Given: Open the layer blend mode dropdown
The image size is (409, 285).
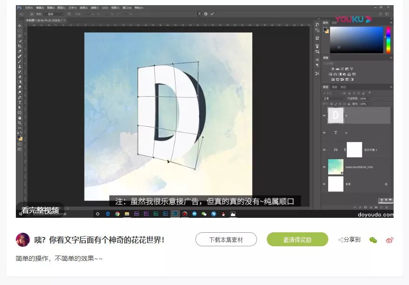Looking at the screenshot, I should 333,98.
